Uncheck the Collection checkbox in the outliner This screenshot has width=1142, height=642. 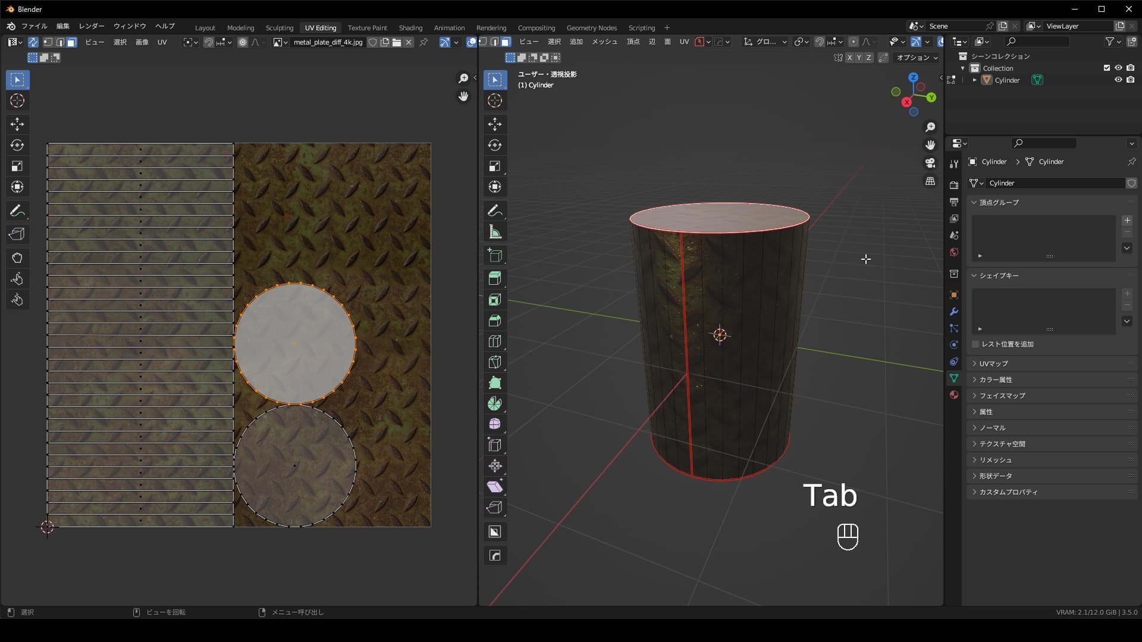1106,68
